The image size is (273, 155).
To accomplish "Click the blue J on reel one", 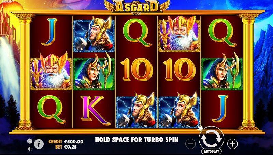I will click(49, 32).
